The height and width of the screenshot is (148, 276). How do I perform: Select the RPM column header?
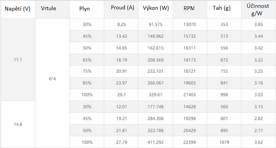[190, 9]
